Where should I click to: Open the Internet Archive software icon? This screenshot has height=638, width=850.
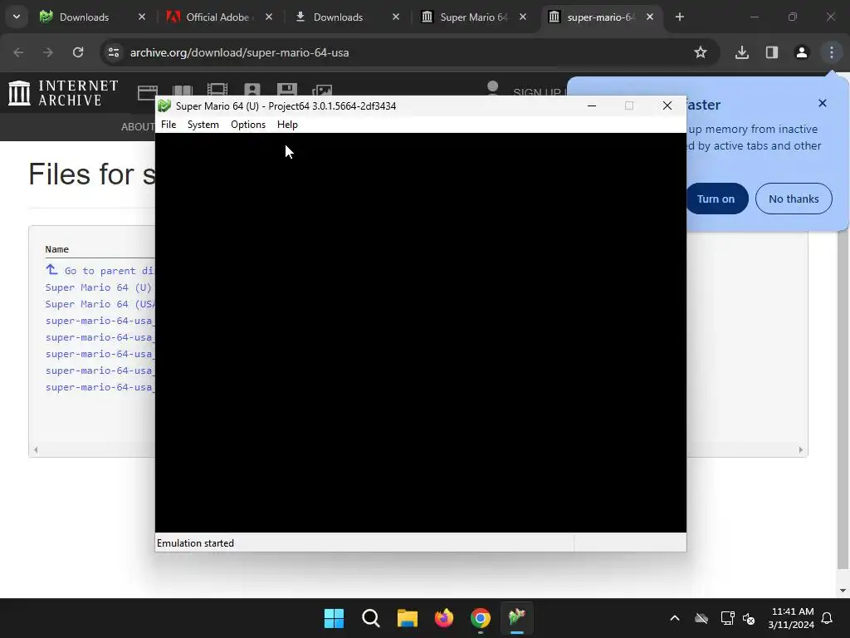(x=286, y=91)
